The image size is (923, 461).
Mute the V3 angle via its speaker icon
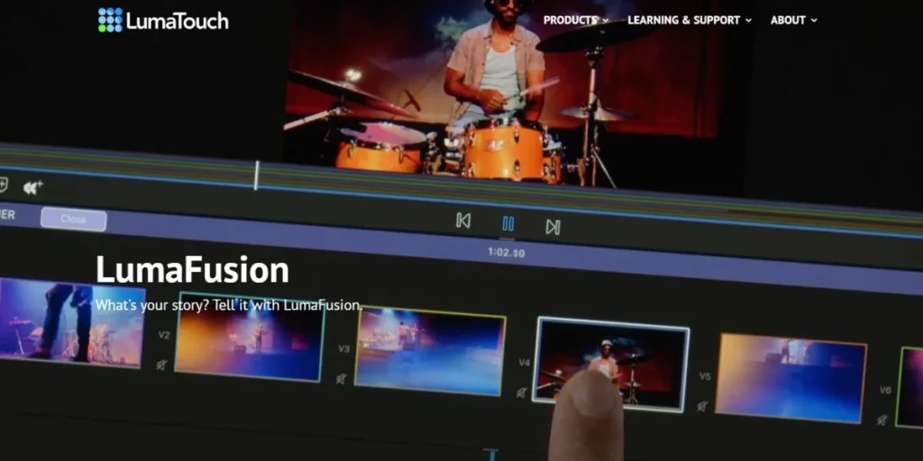pyautogui.click(x=341, y=379)
